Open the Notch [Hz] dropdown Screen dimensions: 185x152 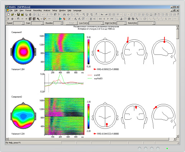154,23
